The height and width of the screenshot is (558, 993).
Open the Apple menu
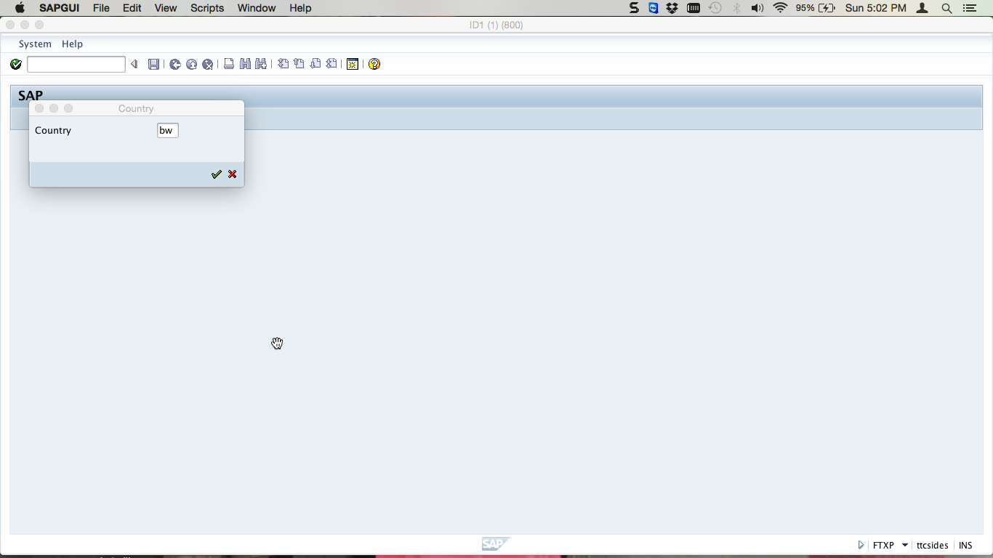coord(20,8)
